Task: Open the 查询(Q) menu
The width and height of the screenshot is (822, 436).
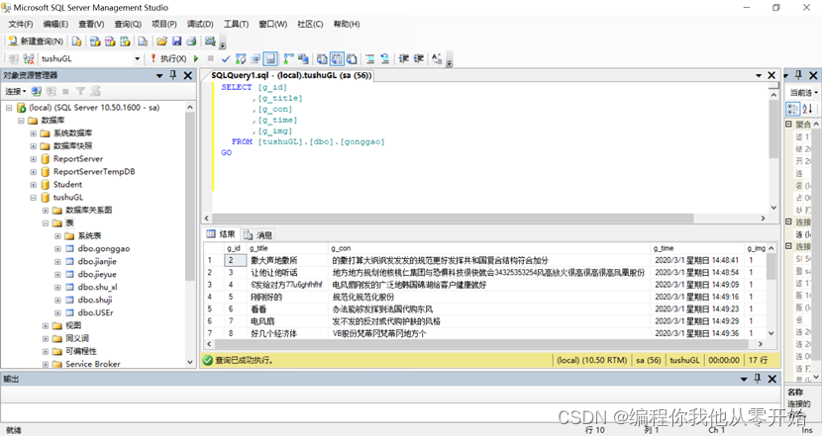Action: point(128,24)
